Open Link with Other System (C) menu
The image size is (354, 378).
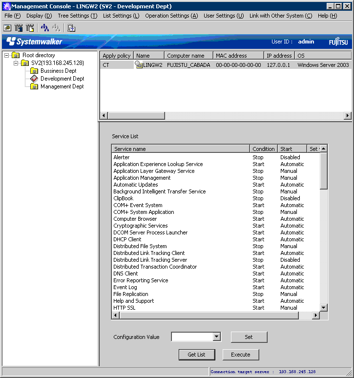click(281, 16)
